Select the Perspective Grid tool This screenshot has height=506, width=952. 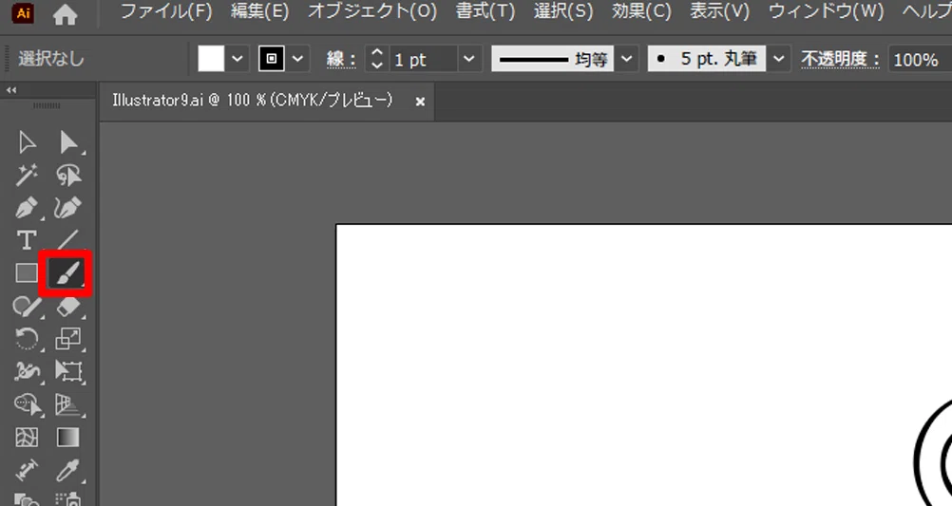tap(68, 404)
